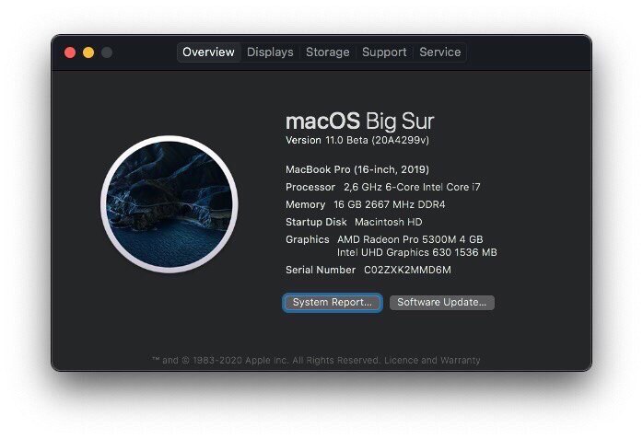Screen dimensions: 643x439
Task: Click the Software Update button
Action: click(441, 303)
